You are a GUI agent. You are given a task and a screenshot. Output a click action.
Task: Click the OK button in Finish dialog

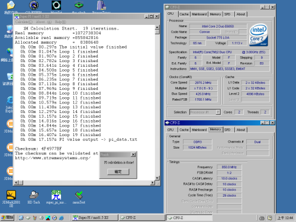[x=118, y=172]
